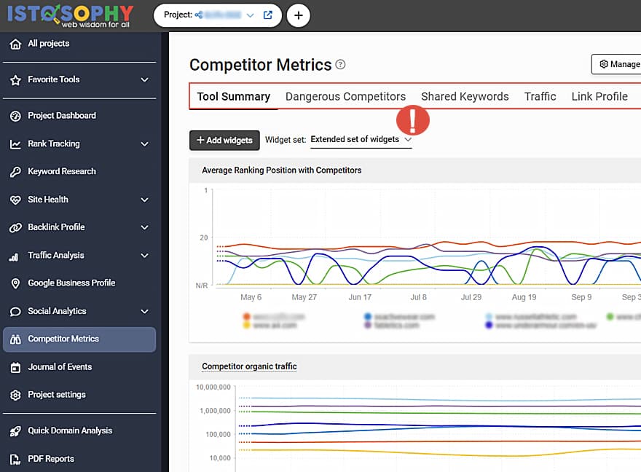Click the Backlink Profile link icon
Screen dimensions: 641x472
coord(15,227)
